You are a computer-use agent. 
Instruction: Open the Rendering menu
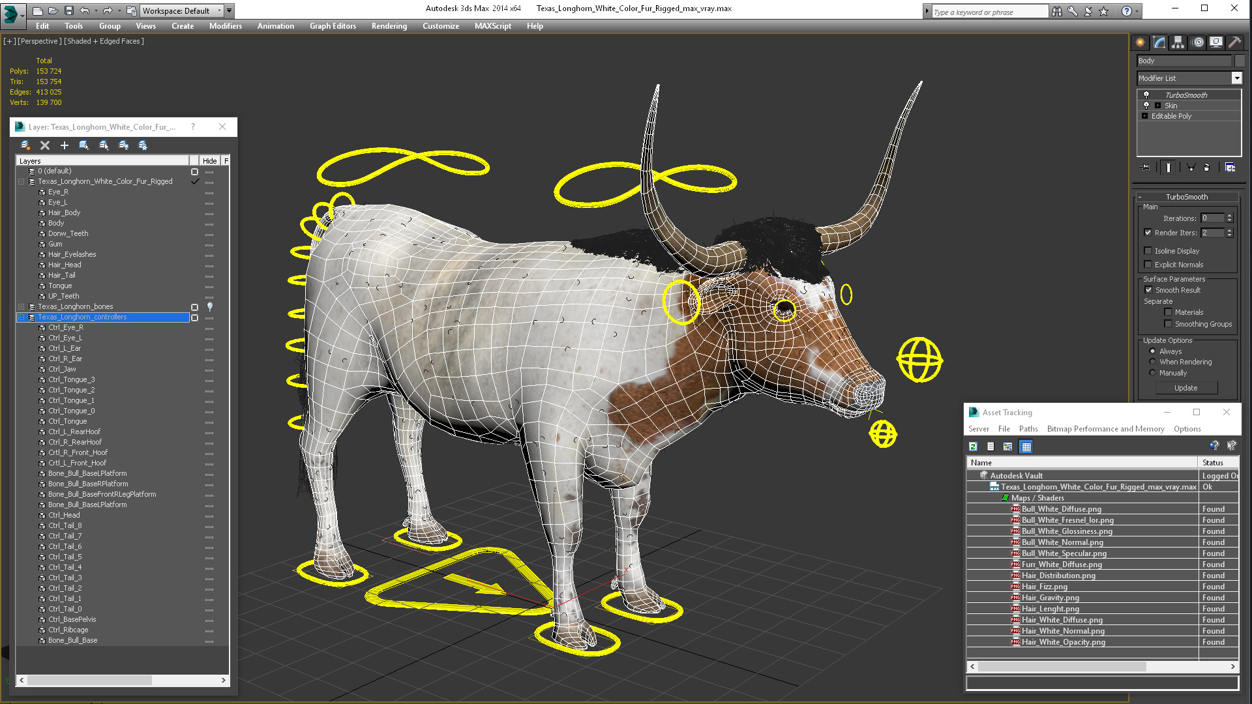(389, 26)
